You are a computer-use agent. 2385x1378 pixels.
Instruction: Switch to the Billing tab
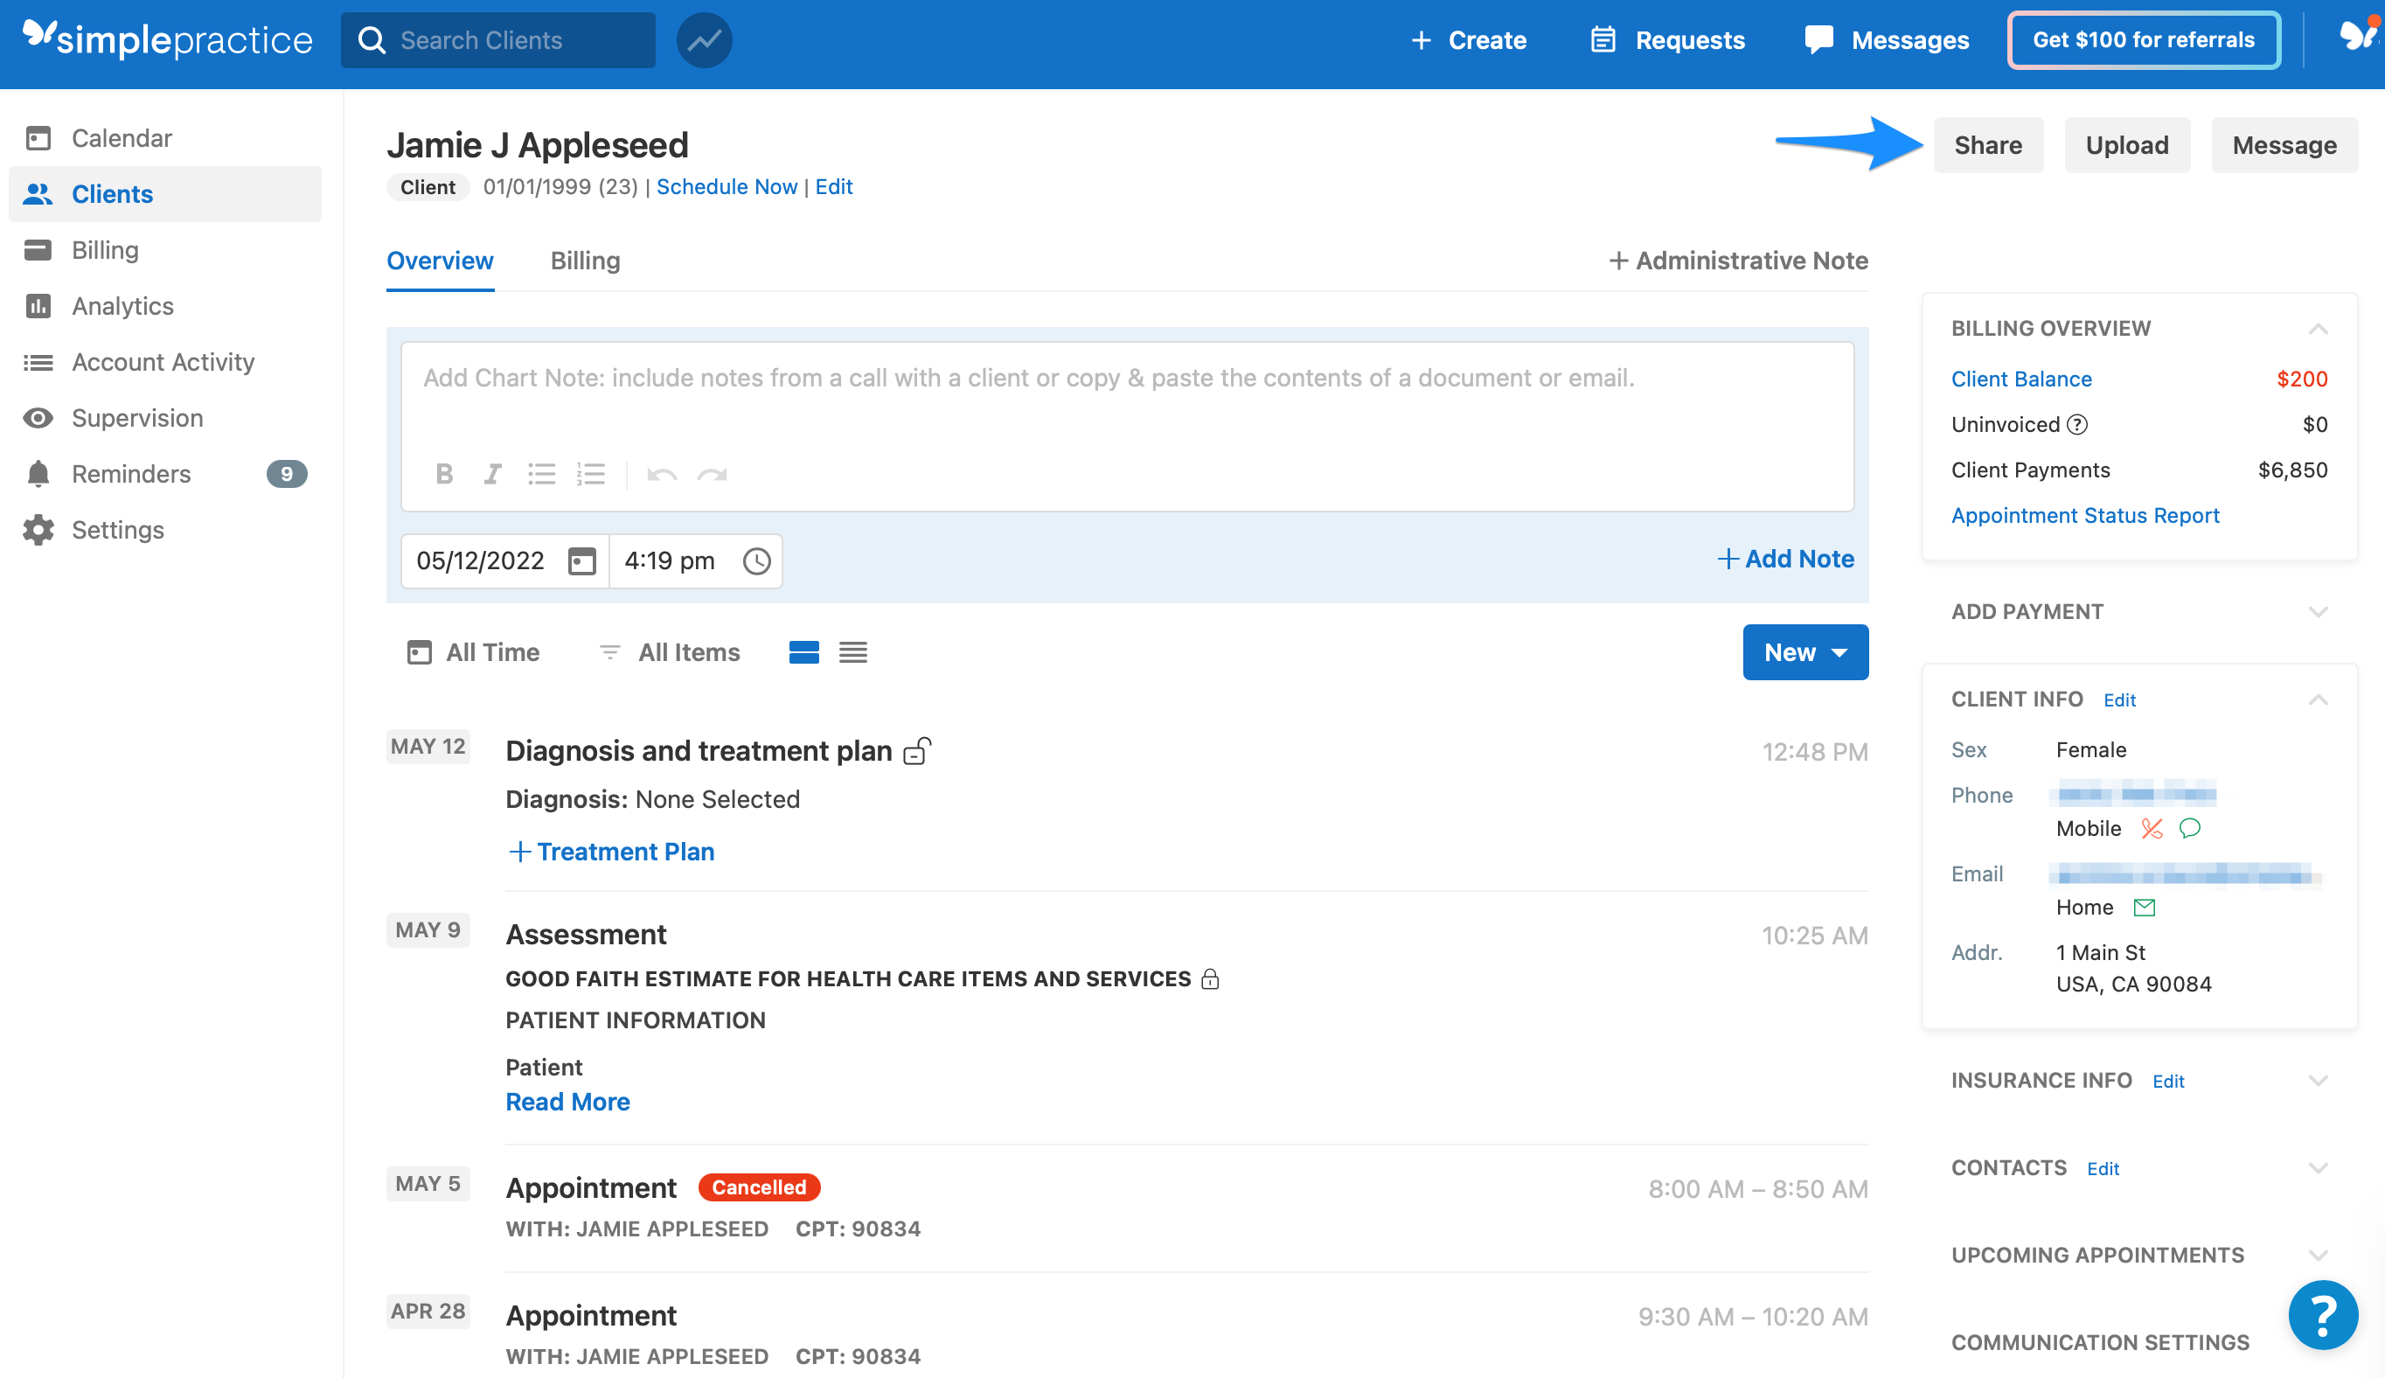585,261
